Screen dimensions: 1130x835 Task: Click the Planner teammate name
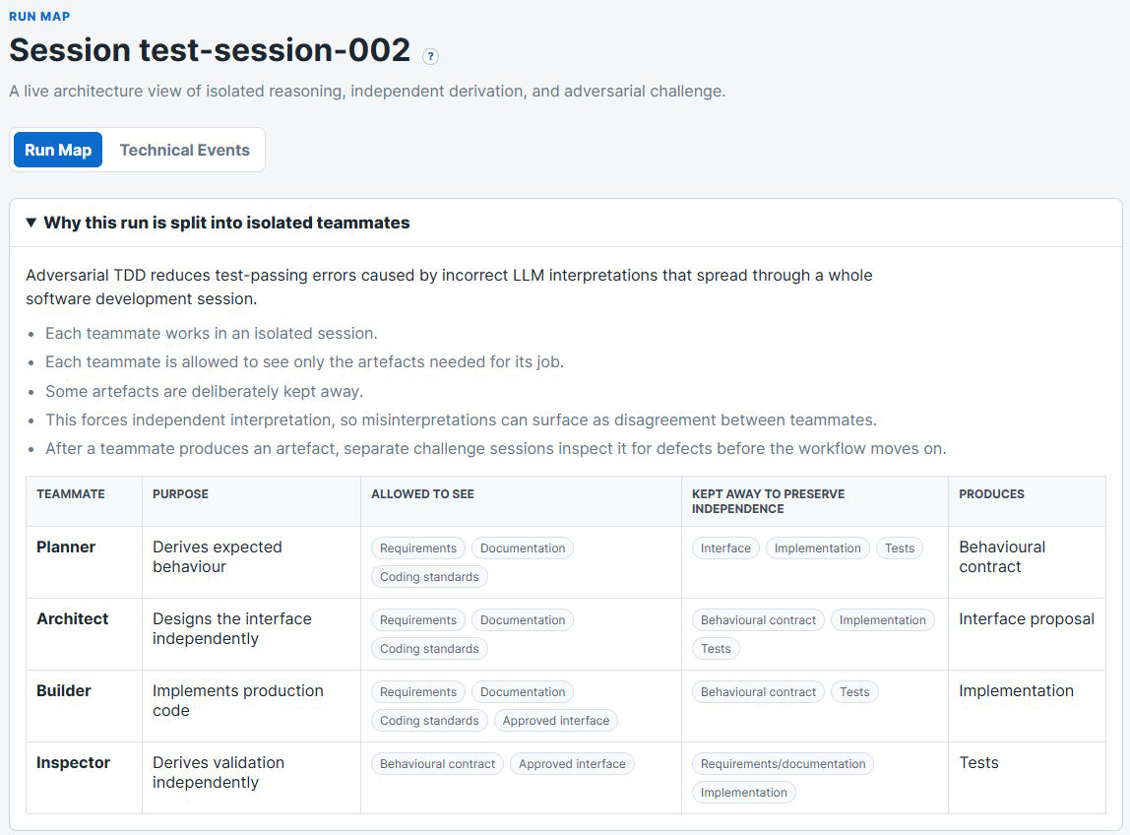click(66, 547)
